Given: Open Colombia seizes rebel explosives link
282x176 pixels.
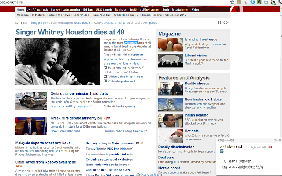Looking at the screenshot, I should (x=109, y=159).
